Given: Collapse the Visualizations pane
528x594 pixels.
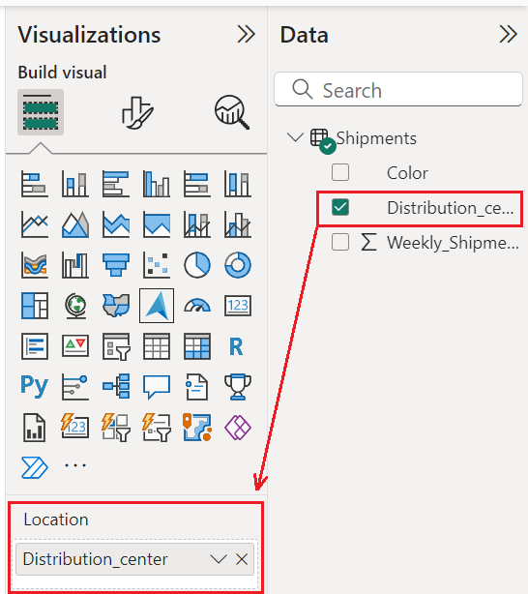Looking at the screenshot, I should tap(247, 35).
